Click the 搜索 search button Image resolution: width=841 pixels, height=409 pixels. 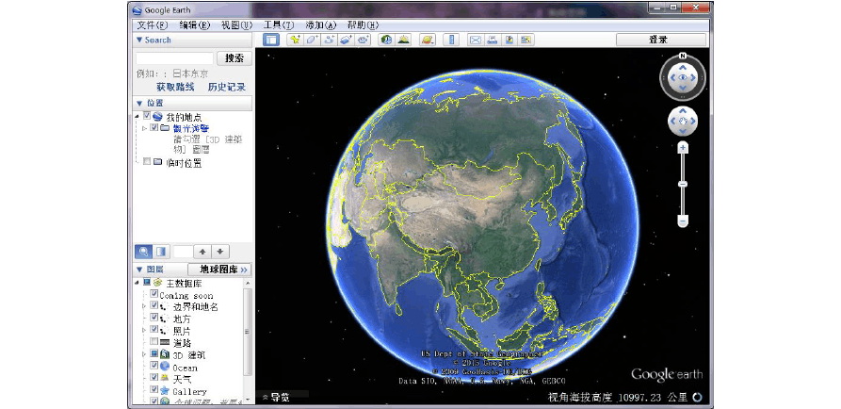point(234,58)
